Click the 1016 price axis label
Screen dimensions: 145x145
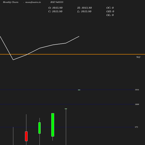(x=137, y=90)
